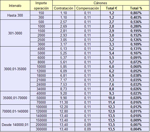Click the 7,3 Total € value

(112, 80)
